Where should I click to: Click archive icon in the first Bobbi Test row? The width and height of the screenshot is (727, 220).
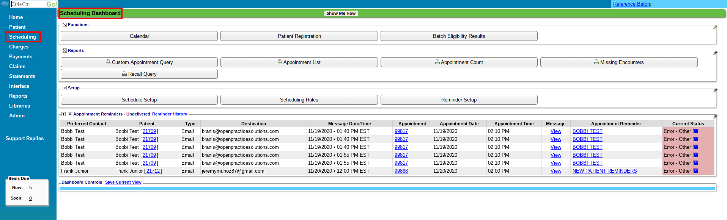click(696, 131)
